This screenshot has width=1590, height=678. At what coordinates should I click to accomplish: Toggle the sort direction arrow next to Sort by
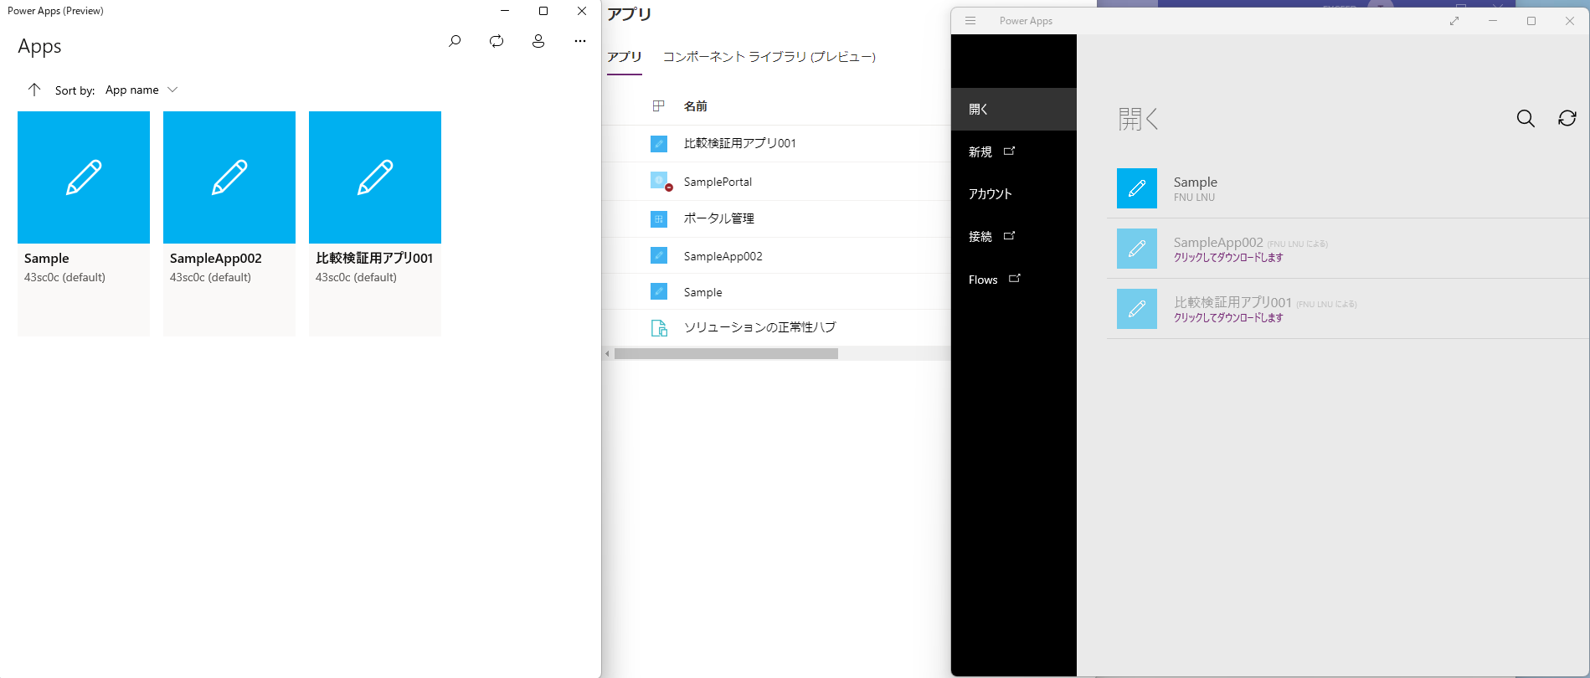[x=34, y=90]
